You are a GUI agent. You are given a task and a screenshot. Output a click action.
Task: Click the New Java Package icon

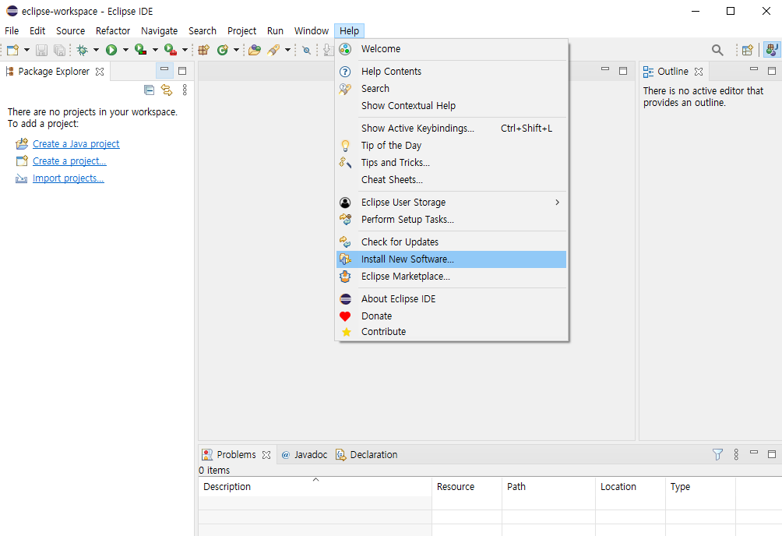(x=203, y=50)
